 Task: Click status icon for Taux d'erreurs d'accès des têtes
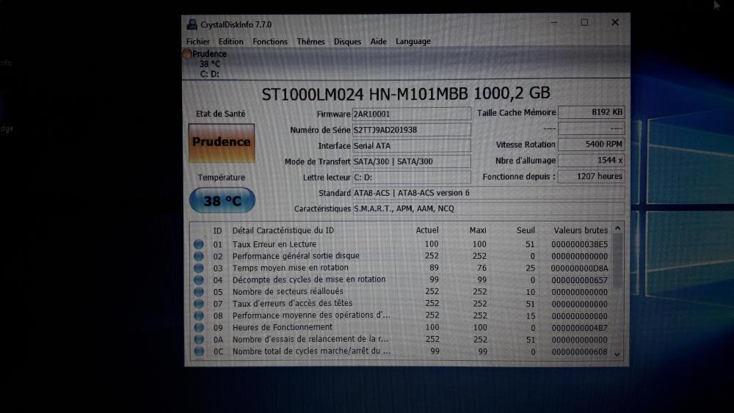pos(198,304)
